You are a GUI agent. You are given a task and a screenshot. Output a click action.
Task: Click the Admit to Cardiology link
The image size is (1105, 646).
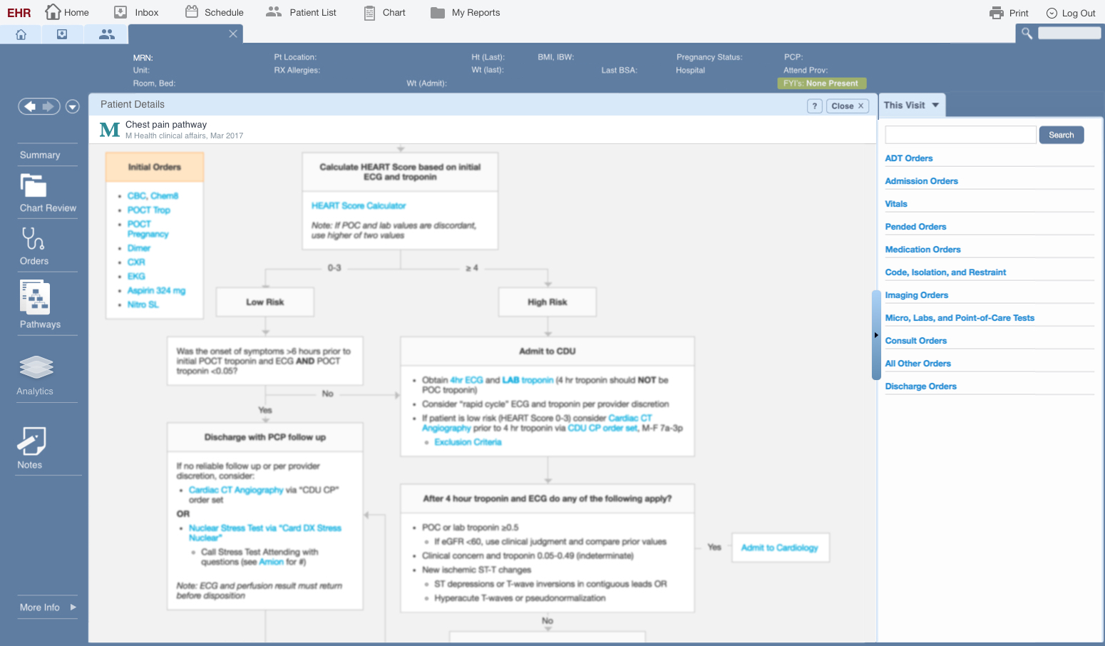click(x=779, y=548)
